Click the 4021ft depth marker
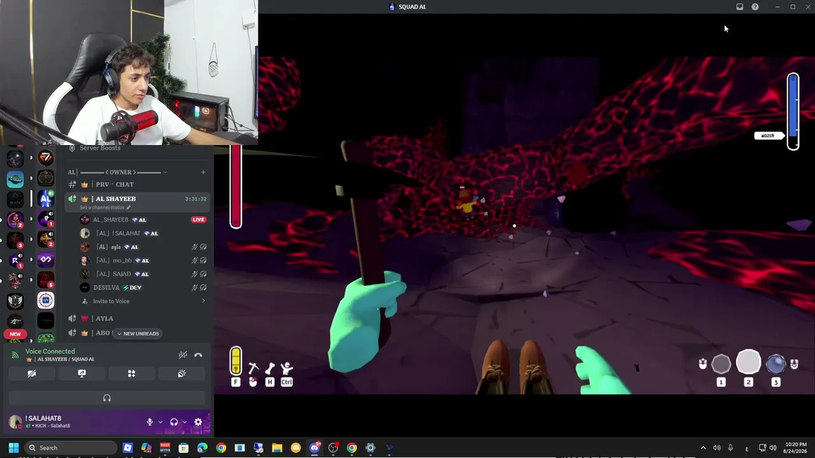This screenshot has height=458, width=815. pyautogui.click(x=769, y=135)
